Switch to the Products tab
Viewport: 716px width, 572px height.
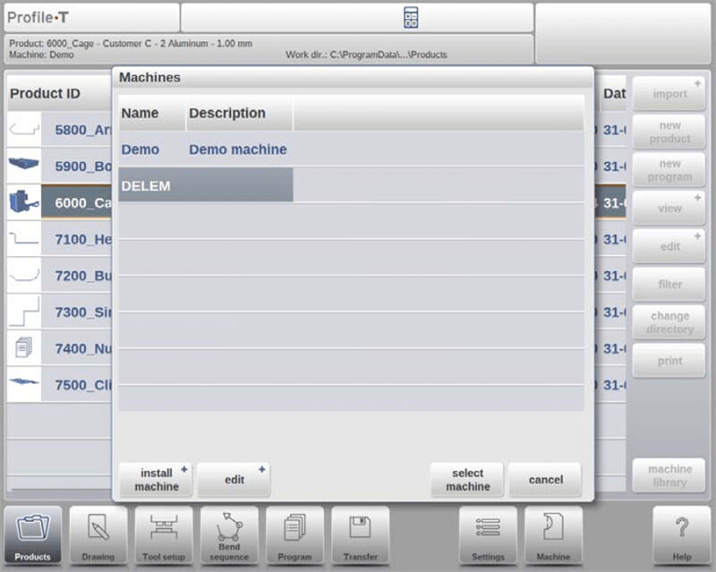pos(32,535)
